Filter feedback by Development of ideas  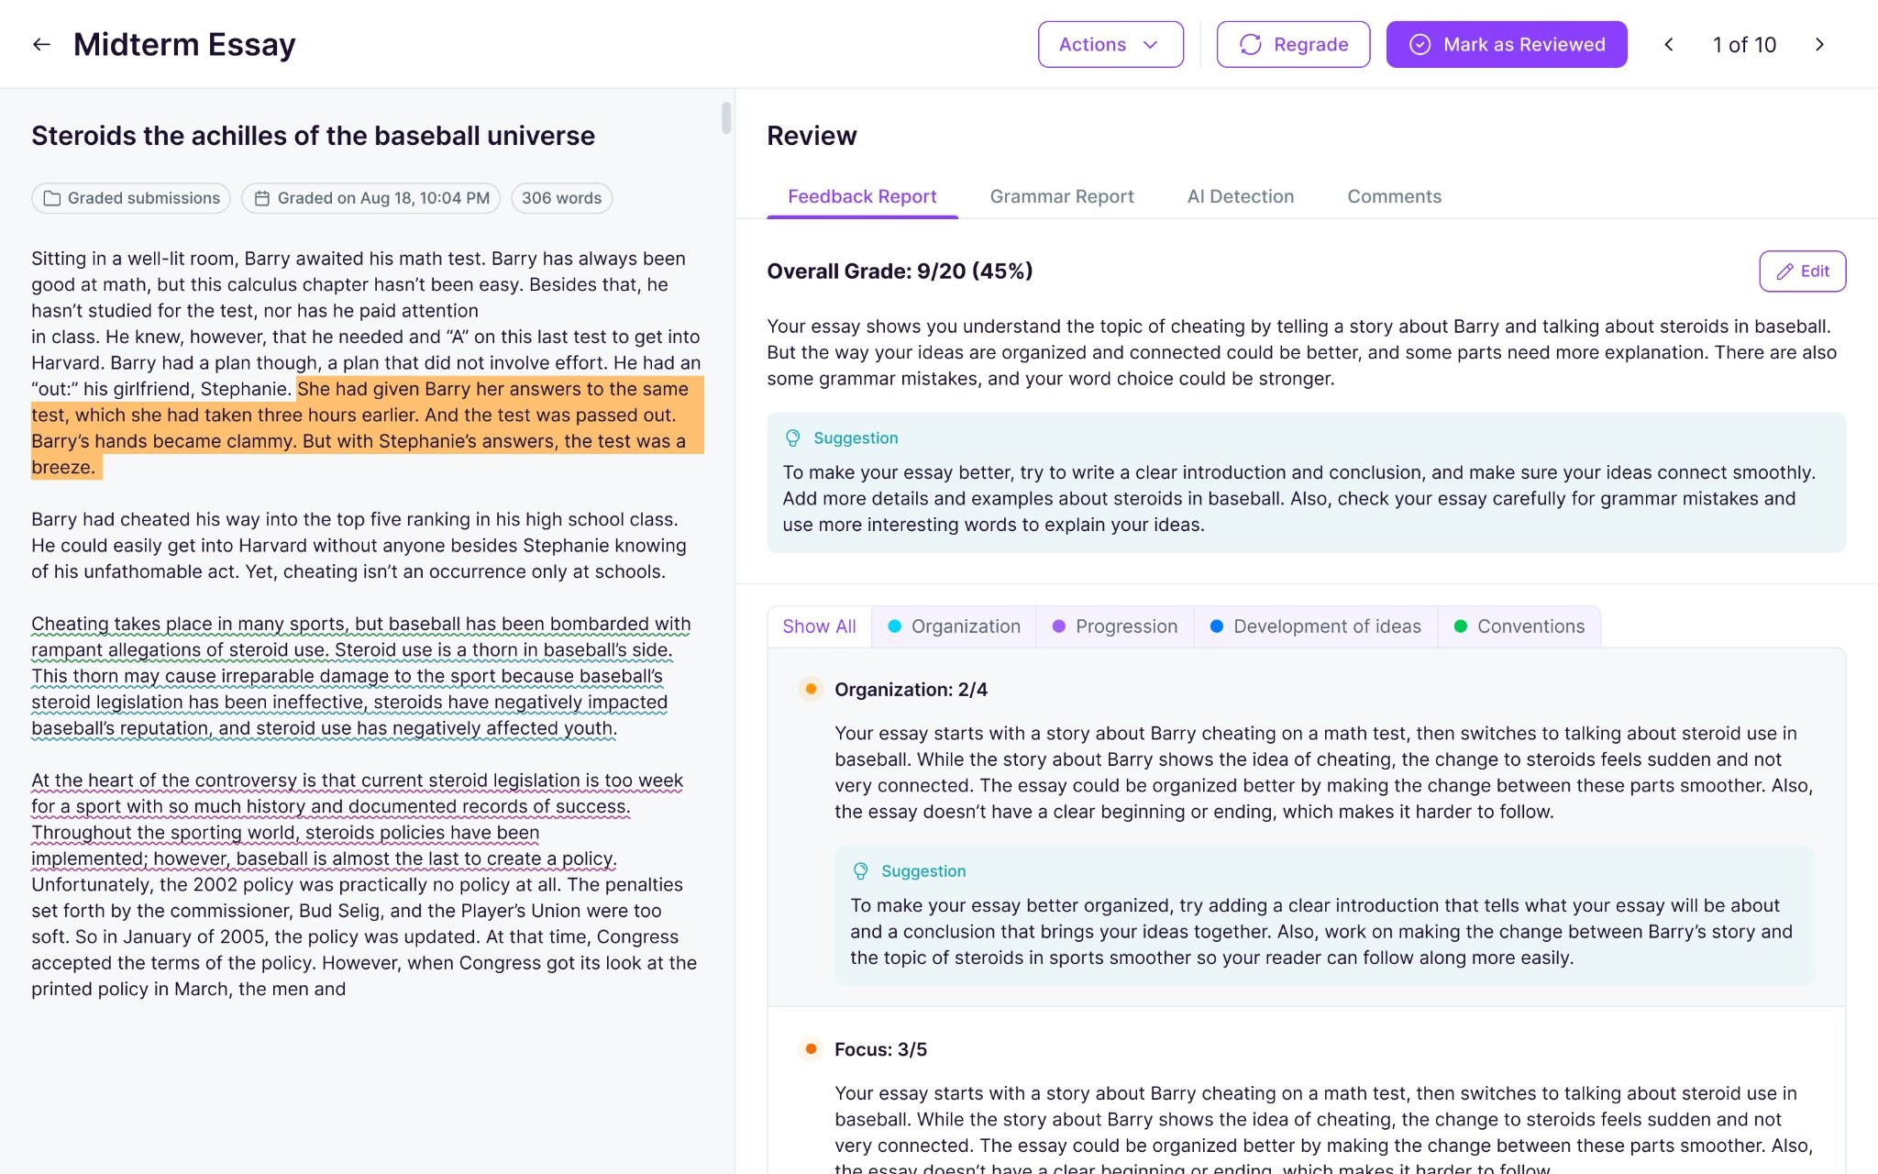(x=1316, y=626)
